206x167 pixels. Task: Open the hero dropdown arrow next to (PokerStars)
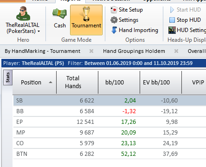[39, 32]
